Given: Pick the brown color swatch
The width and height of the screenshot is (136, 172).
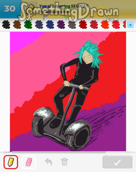Looking at the screenshot, I should coord(17,25).
